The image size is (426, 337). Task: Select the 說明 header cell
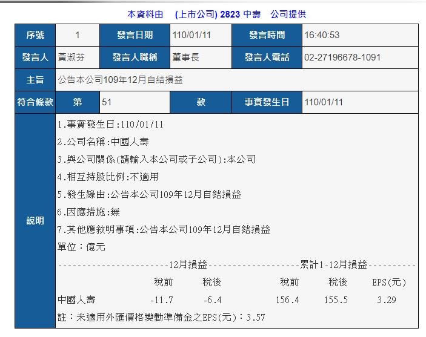tap(35, 221)
